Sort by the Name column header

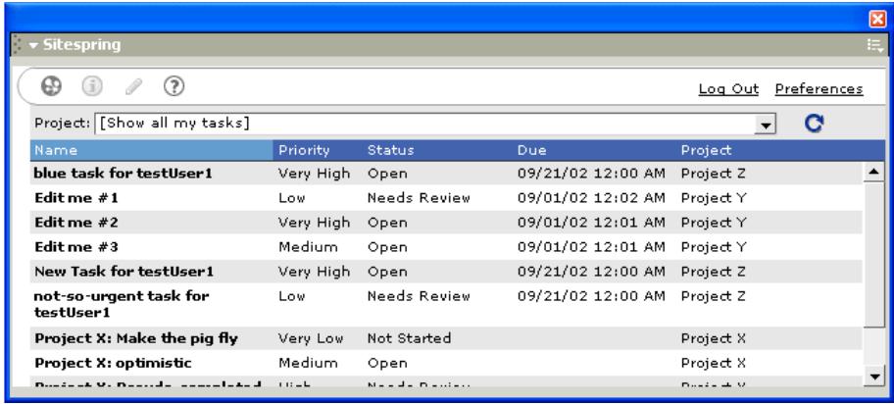point(152,150)
